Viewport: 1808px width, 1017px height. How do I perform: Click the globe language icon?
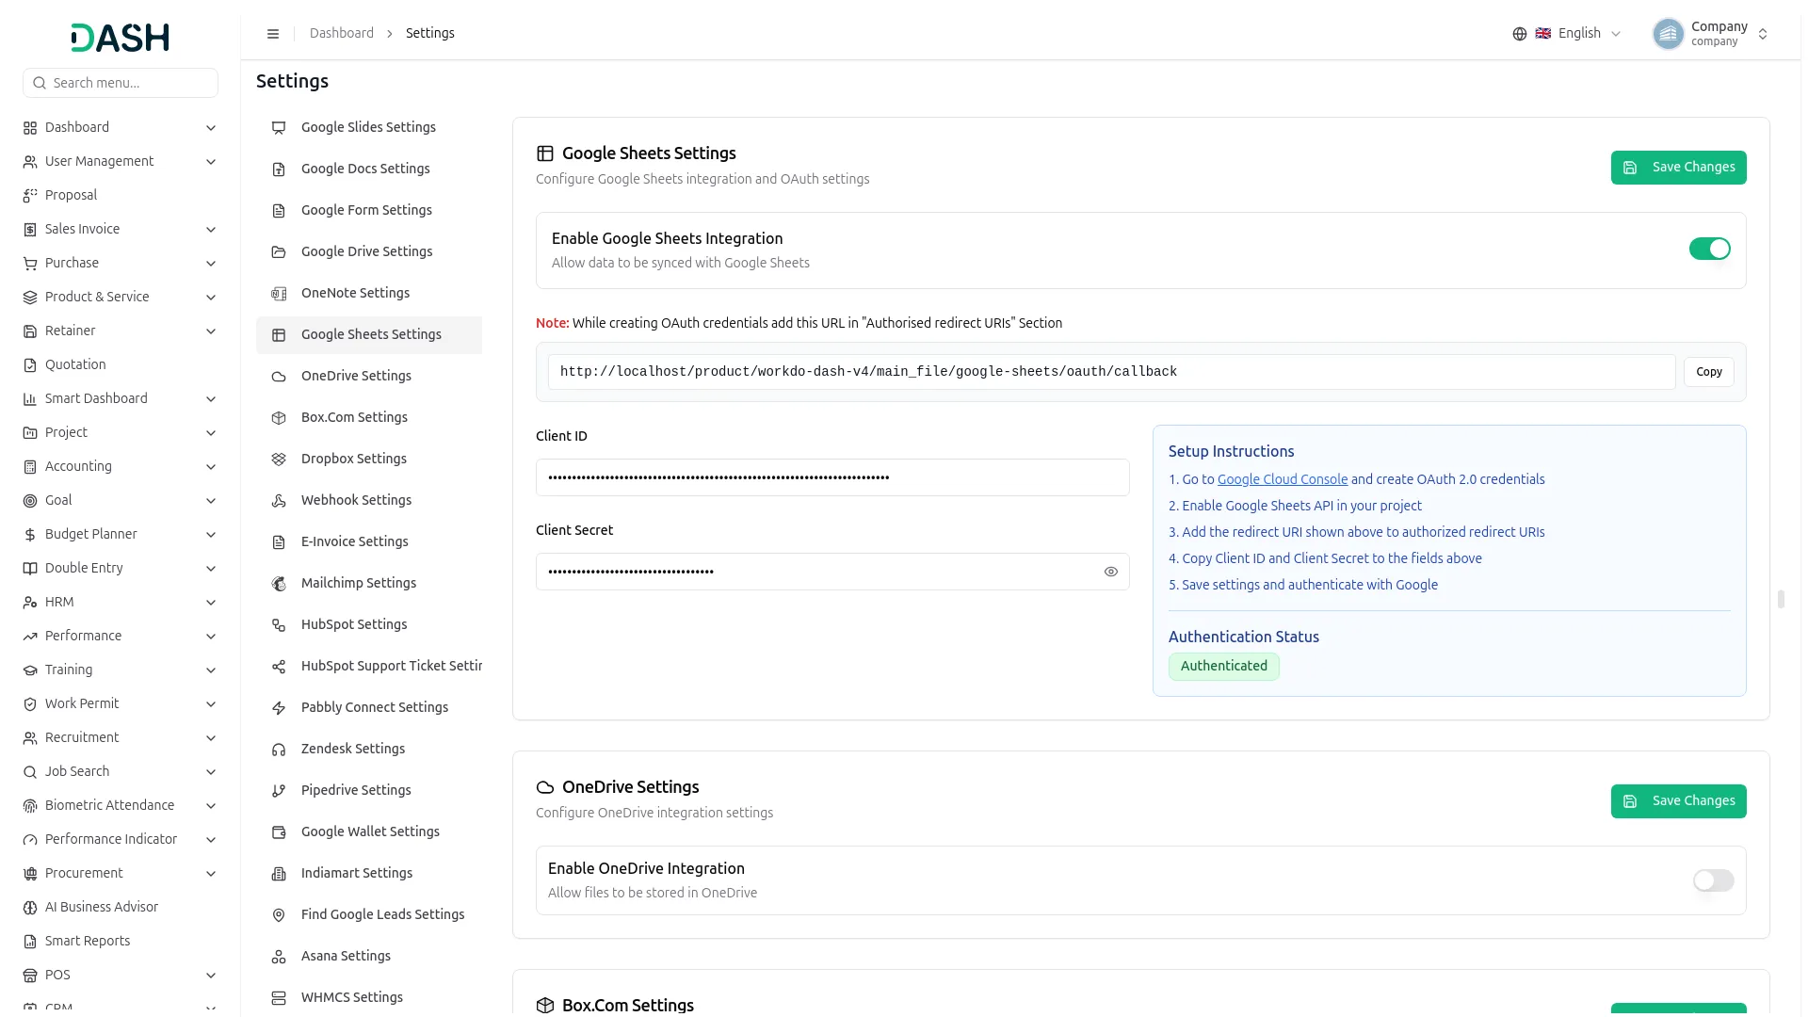[1520, 34]
